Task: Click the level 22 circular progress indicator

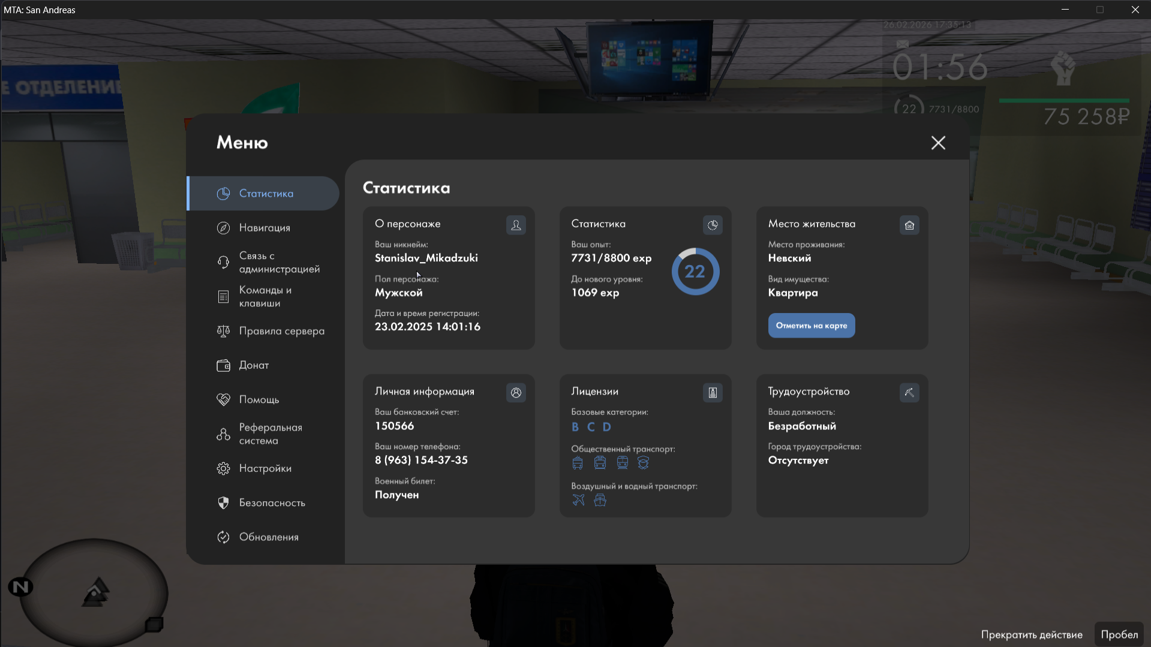Action: [x=695, y=272]
